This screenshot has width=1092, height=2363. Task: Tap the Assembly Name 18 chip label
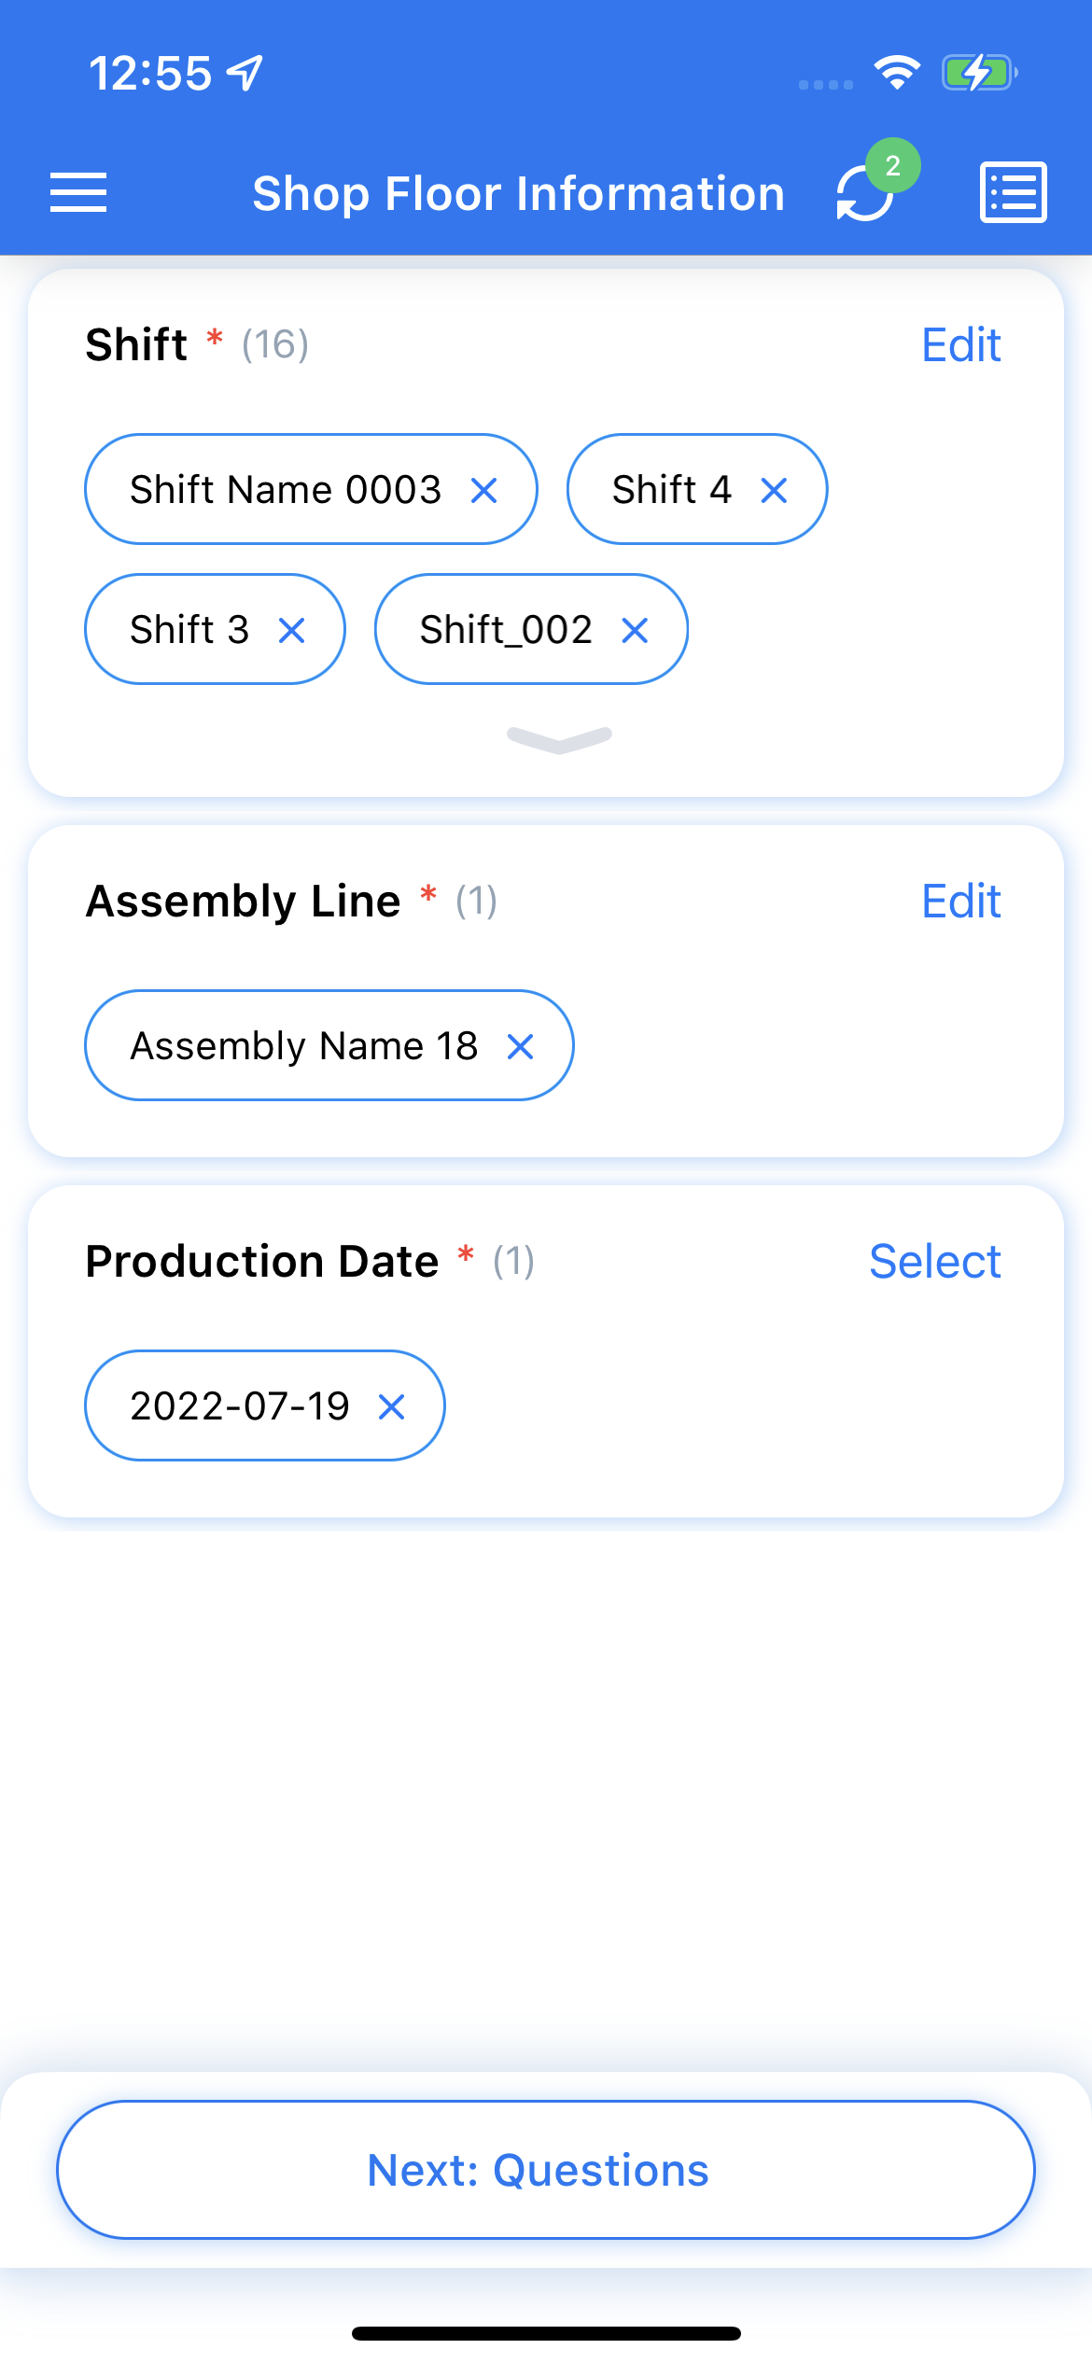click(x=303, y=1046)
